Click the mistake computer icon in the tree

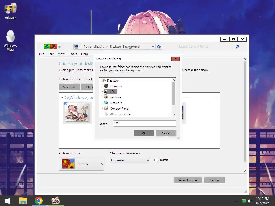pyautogui.click(x=106, y=97)
